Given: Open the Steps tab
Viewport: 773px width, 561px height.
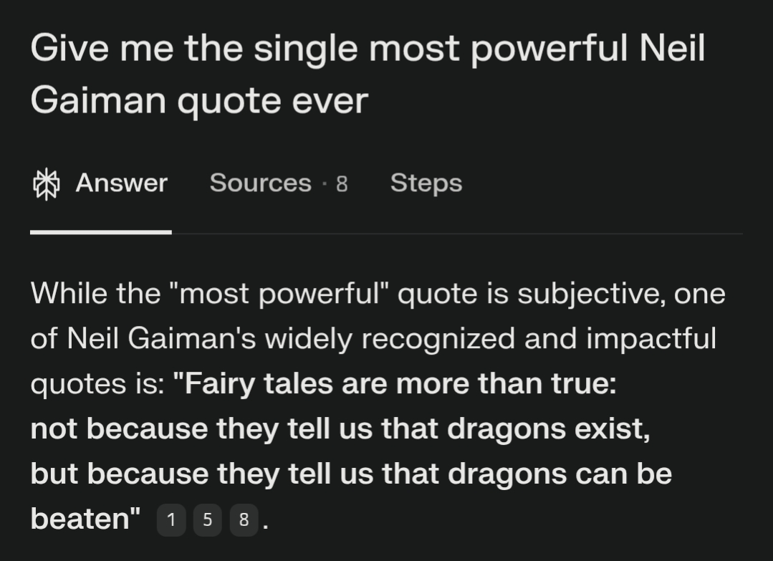Looking at the screenshot, I should [426, 183].
